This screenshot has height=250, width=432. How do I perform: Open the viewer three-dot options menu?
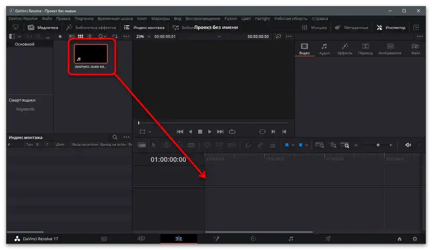(288, 36)
